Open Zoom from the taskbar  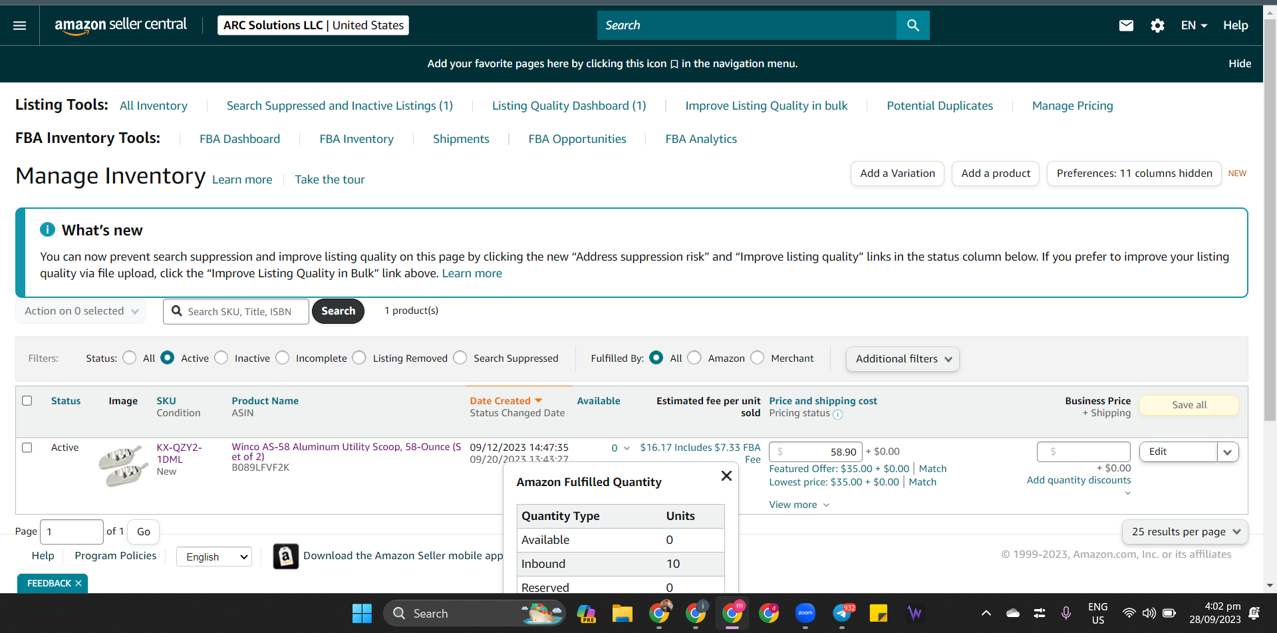[805, 613]
